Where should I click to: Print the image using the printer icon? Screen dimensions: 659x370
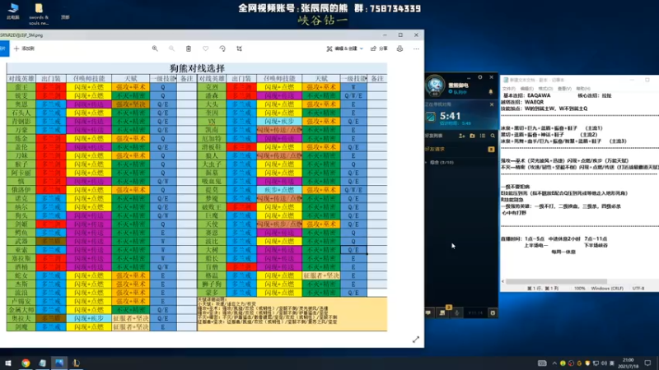400,49
